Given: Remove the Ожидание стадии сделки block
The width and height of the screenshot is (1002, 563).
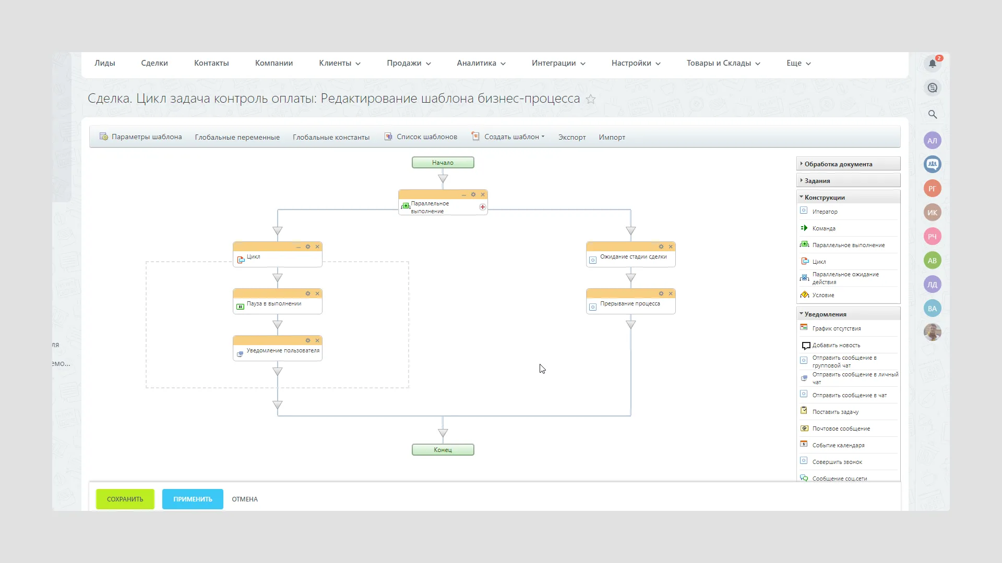Looking at the screenshot, I should tap(671, 247).
